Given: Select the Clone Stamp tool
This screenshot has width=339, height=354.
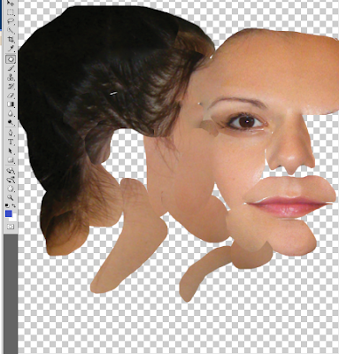Looking at the screenshot, I should [11, 77].
